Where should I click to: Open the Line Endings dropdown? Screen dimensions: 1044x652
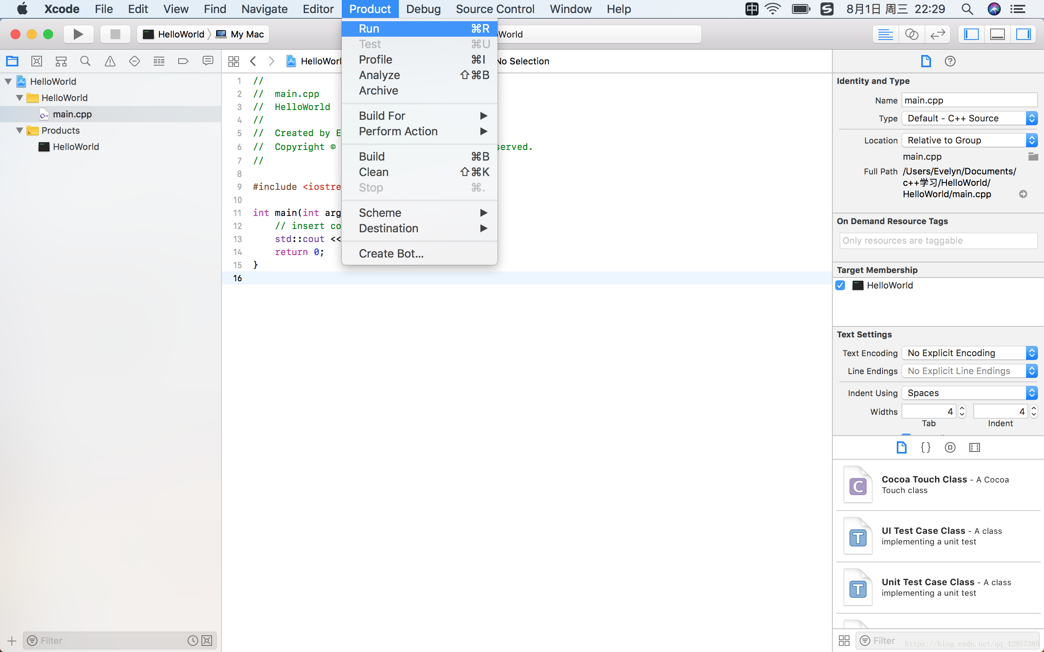tap(969, 371)
